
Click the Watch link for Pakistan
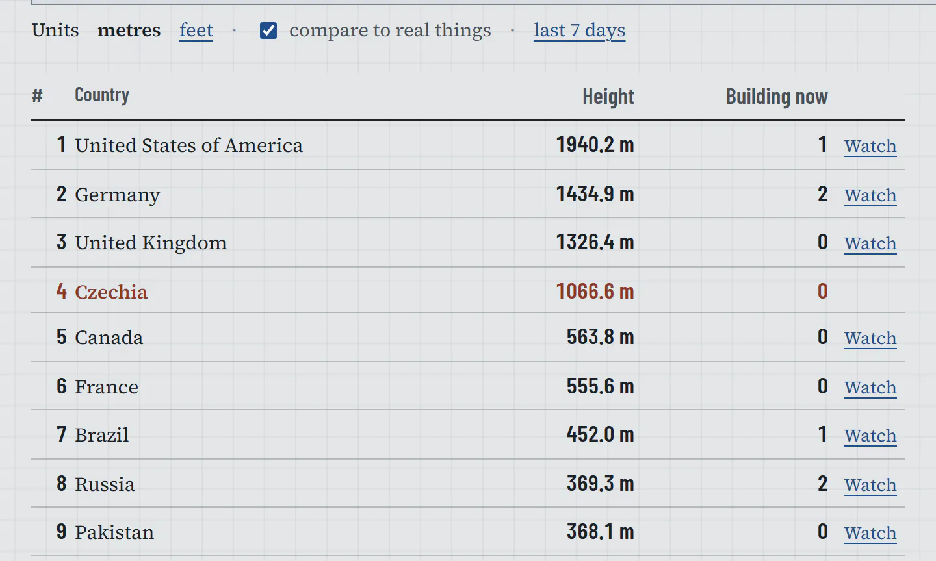(870, 533)
